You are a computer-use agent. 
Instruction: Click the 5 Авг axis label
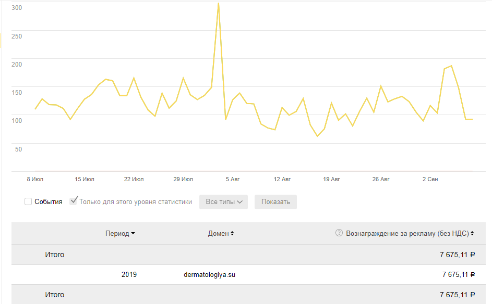click(233, 179)
